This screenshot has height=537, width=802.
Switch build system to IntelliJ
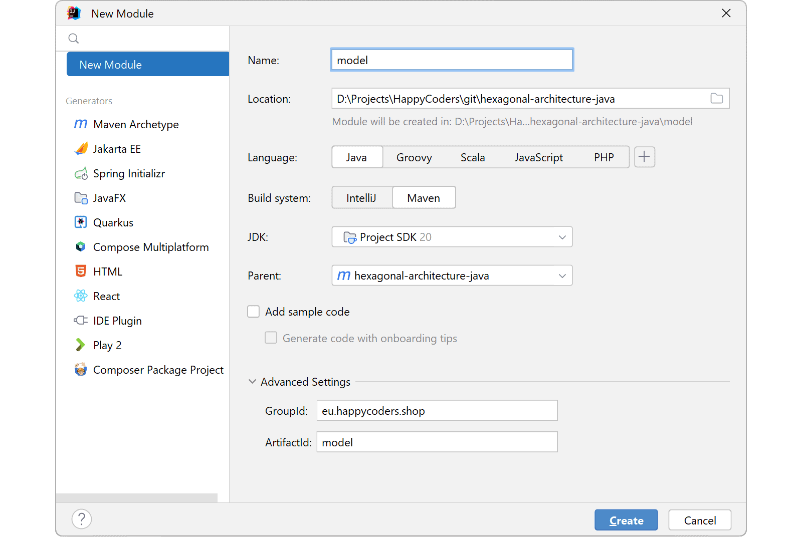coord(361,197)
